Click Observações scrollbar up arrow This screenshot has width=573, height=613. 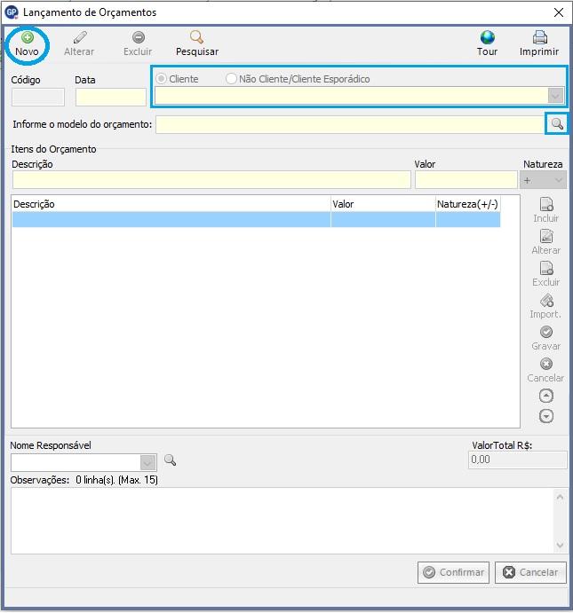[560, 497]
